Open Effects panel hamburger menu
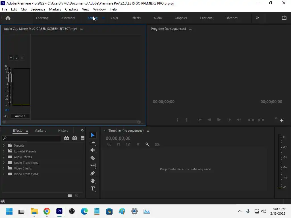 (27, 131)
